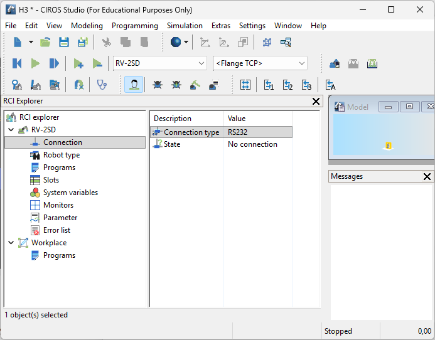Click the Connection type row
The image size is (435, 340).
(x=222, y=132)
